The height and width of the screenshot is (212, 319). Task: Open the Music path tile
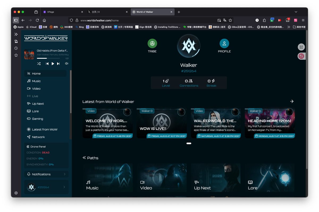107,178
